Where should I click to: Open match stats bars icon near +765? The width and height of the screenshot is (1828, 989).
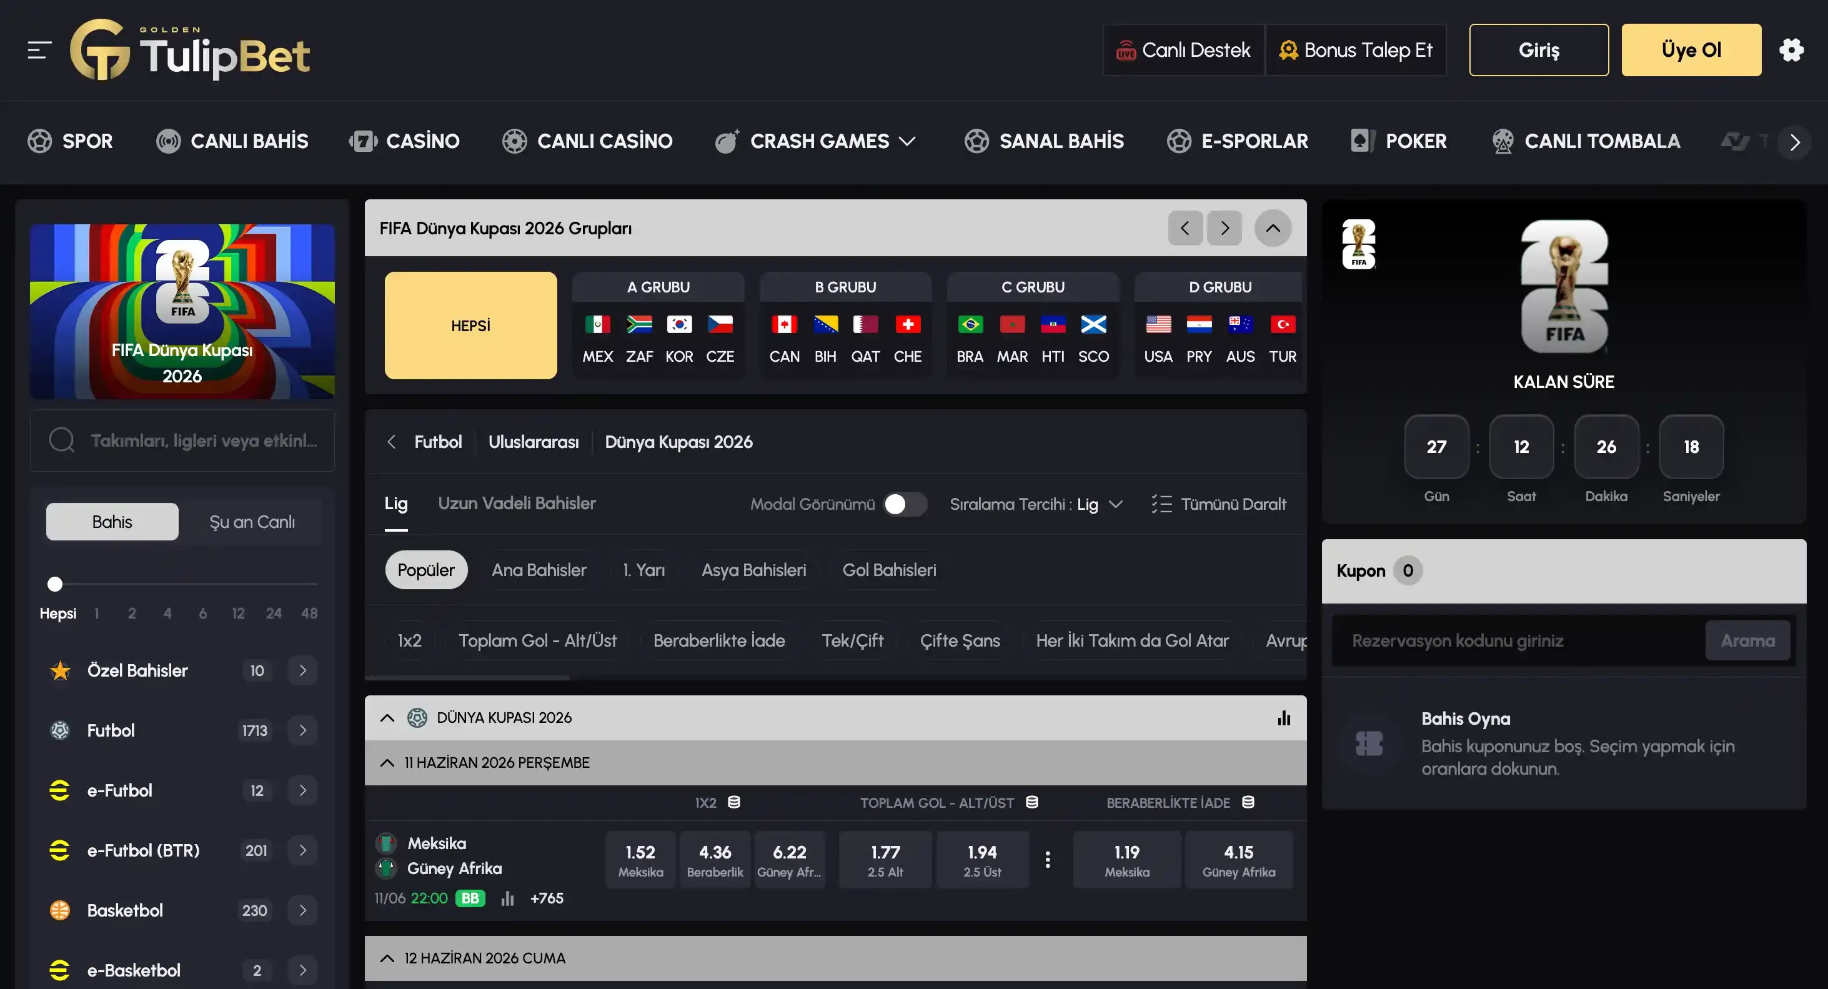(507, 898)
